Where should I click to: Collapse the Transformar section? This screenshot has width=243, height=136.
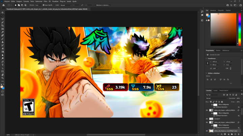coord(207,58)
